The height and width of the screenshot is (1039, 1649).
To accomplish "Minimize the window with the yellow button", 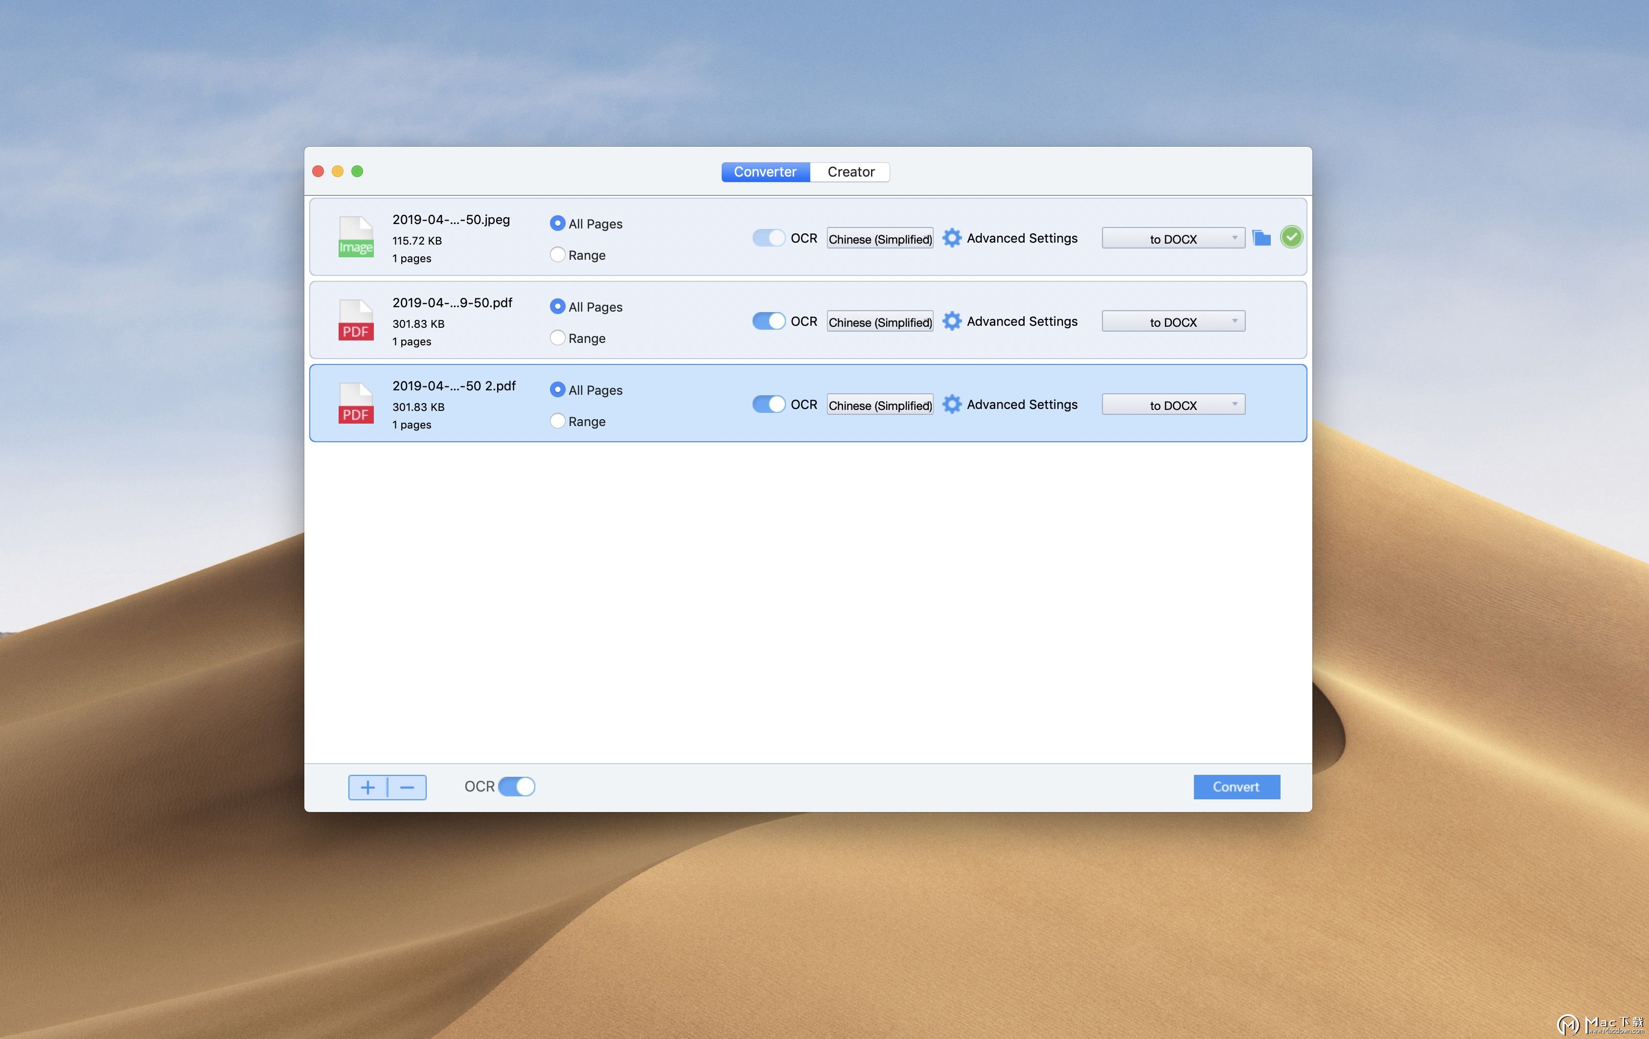I will (x=338, y=171).
